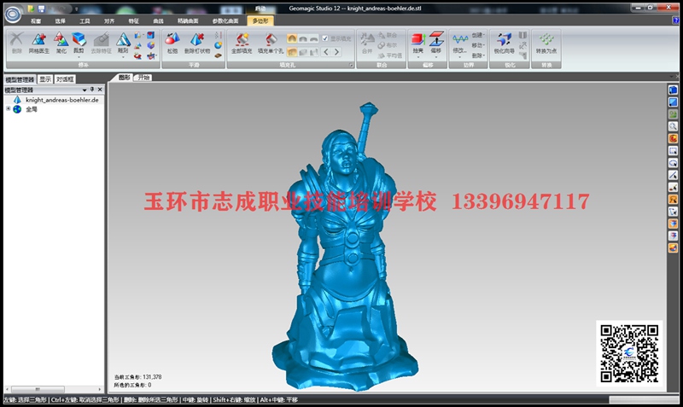683x407 pixels.
Task: Toggle the 显示填充 checkbox
Action: (325, 38)
